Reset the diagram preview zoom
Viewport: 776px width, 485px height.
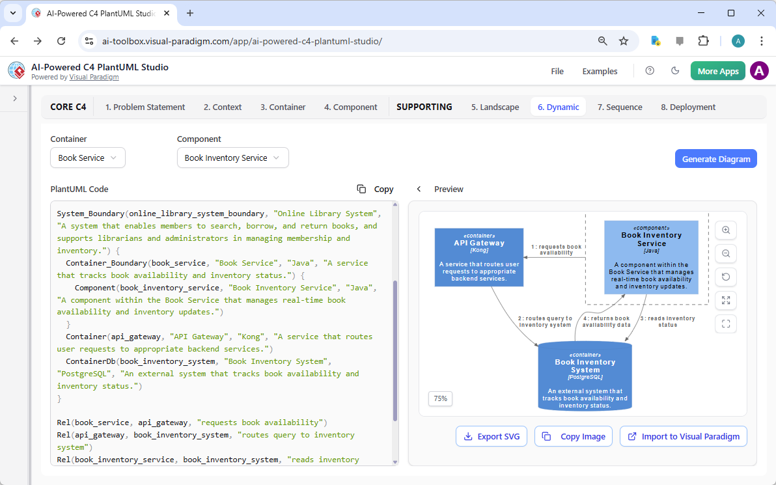coord(726,277)
